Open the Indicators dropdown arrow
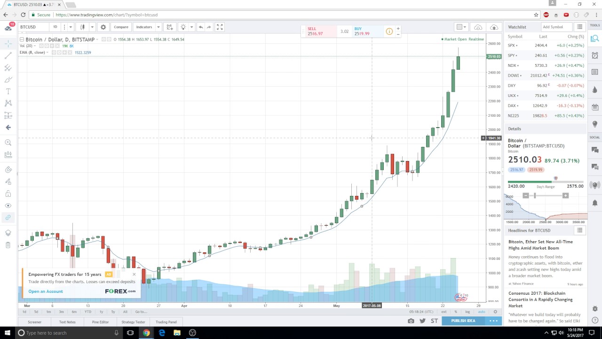The height and width of the screenshot is (339, 602). pos(158,27)
